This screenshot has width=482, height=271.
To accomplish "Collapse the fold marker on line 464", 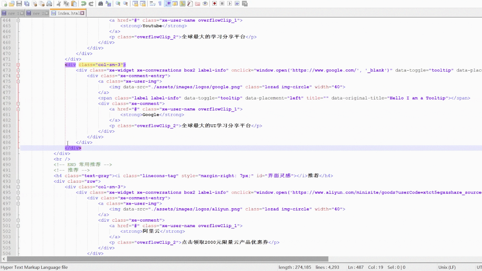I will 18,20.
